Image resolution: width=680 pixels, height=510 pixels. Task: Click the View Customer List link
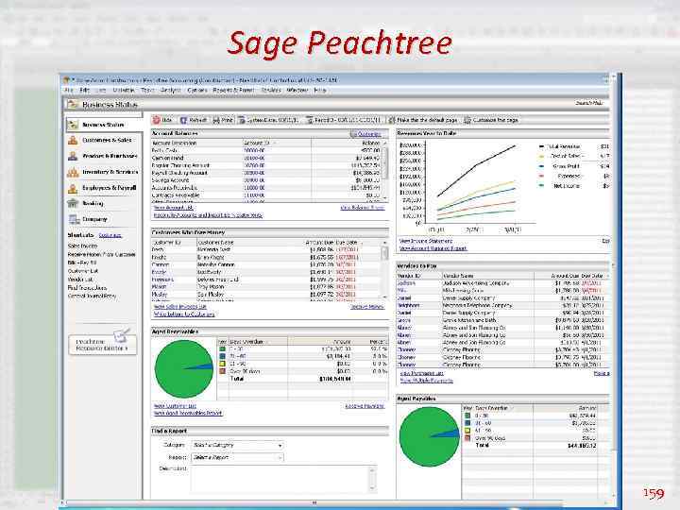(x=176, y=406)
